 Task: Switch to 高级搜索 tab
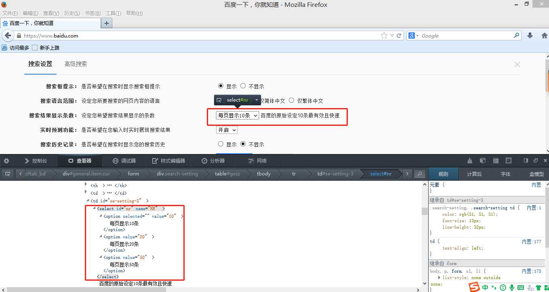(x=76, y=64)
